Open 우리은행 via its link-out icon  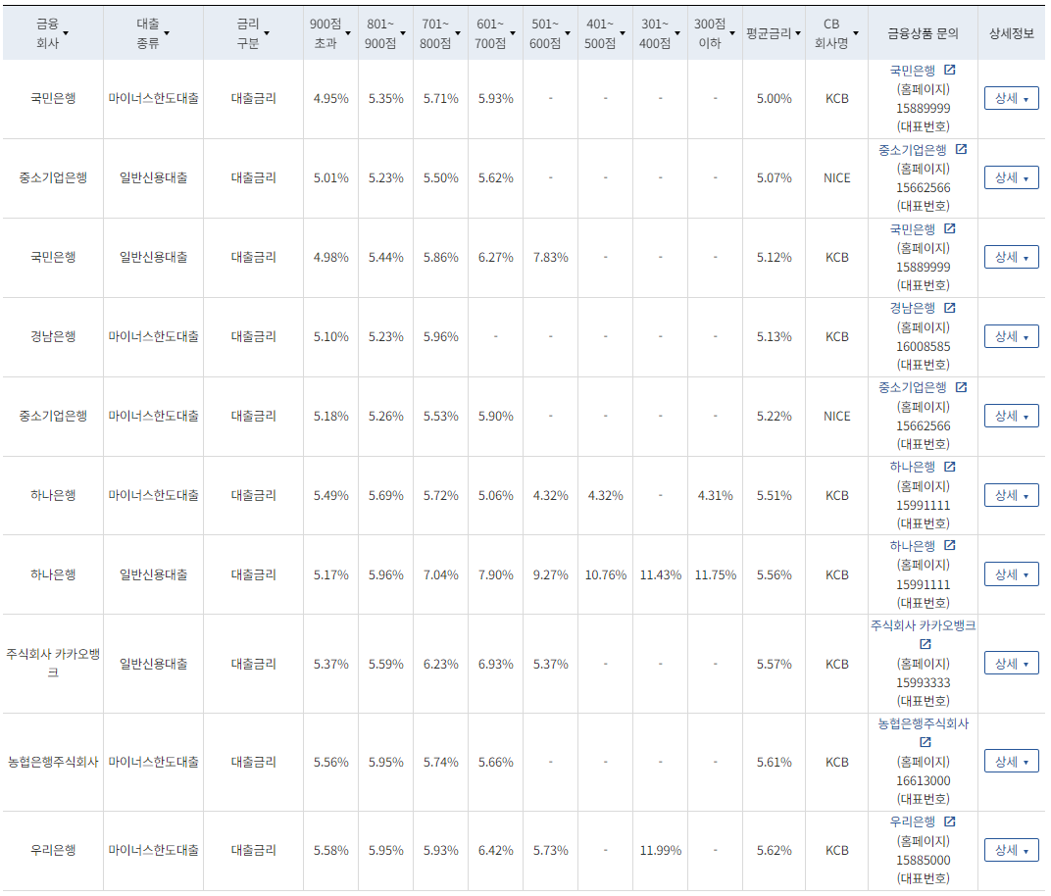point(947,821)
